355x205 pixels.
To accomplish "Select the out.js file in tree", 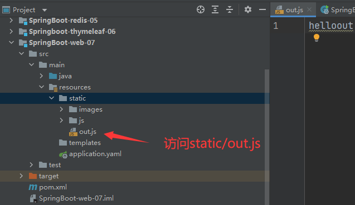I will 87,132.
